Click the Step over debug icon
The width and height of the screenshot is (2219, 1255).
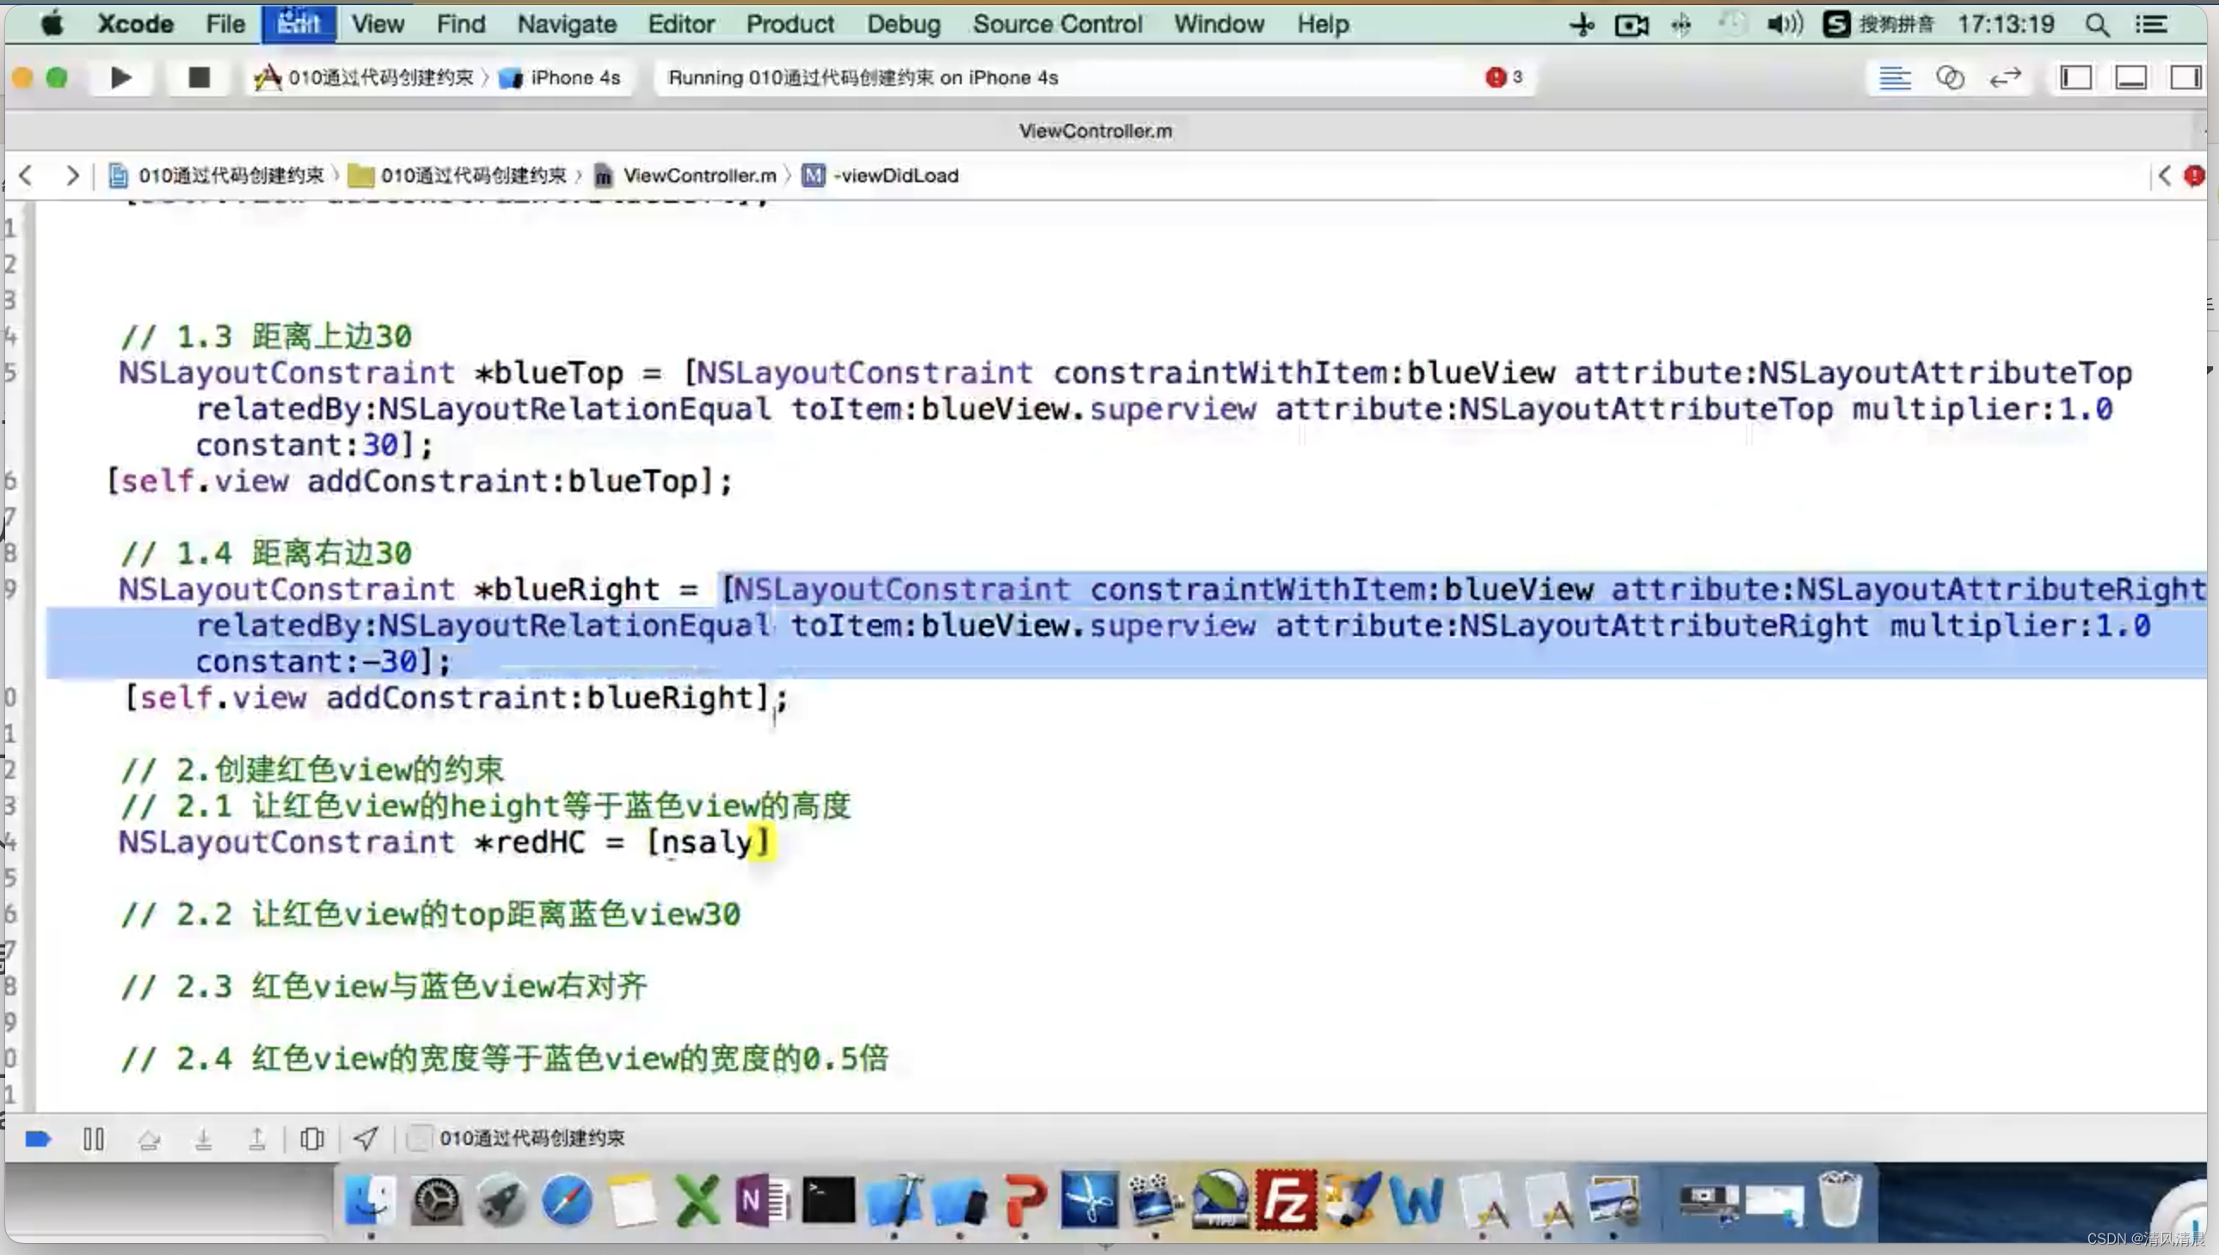pos(148,1139)
